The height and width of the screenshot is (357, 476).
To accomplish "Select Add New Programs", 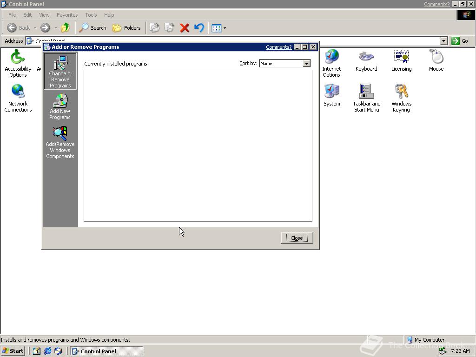I will click(60, 106).
